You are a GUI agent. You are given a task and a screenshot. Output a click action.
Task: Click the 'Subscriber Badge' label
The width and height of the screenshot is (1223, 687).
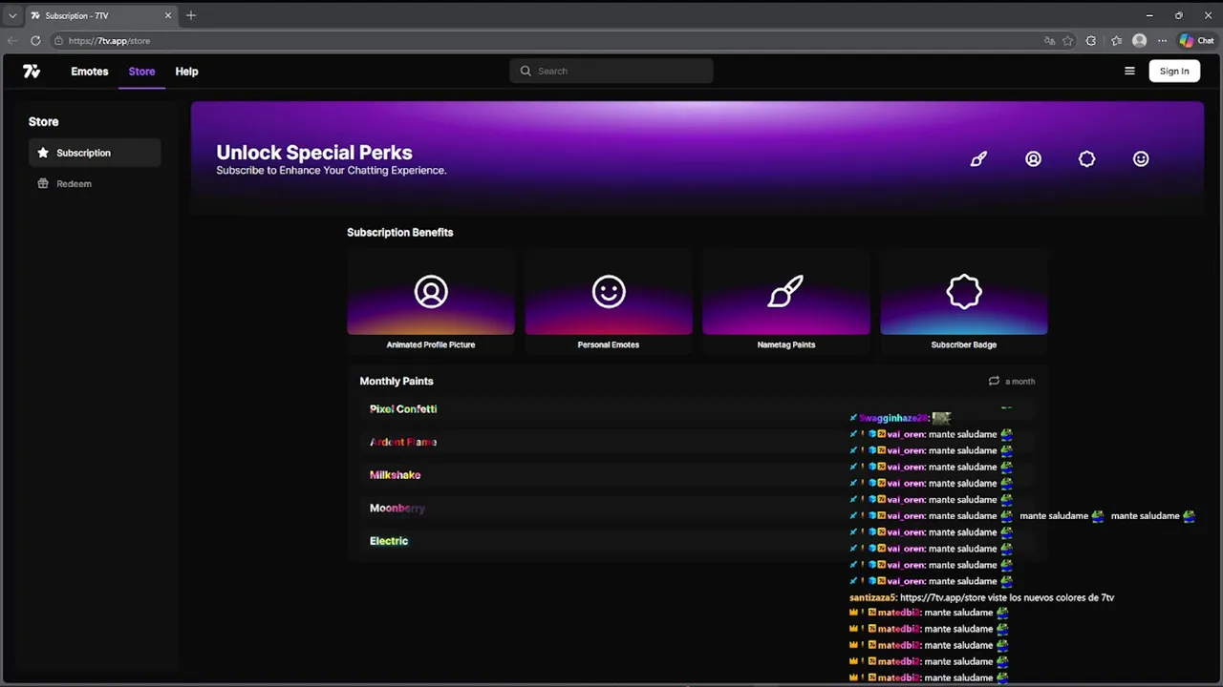tap(964, 344)
